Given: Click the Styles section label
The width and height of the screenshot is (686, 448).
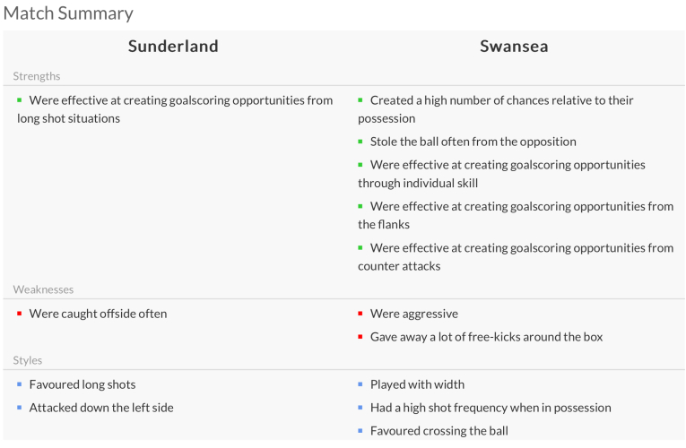Looking at the screenshot, I should click(x=28, y=360).
